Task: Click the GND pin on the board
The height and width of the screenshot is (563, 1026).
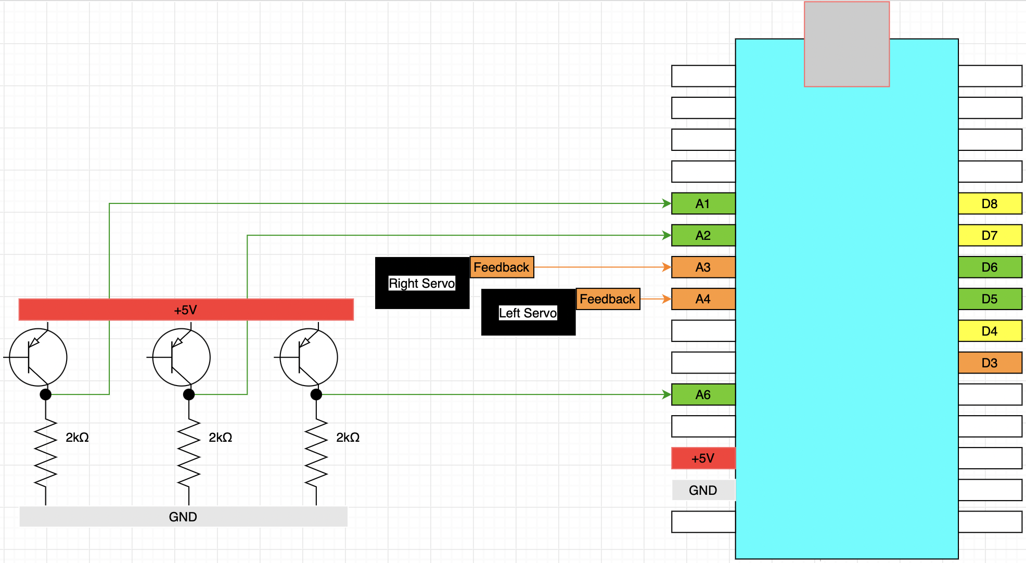Action: coord(703,490)
